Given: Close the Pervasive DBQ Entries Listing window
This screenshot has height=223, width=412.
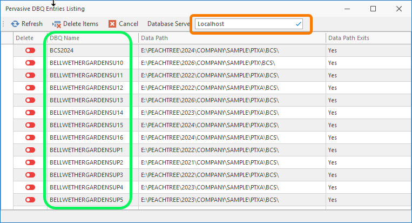Looking at the screenshot, I should [x=399, y=9].
